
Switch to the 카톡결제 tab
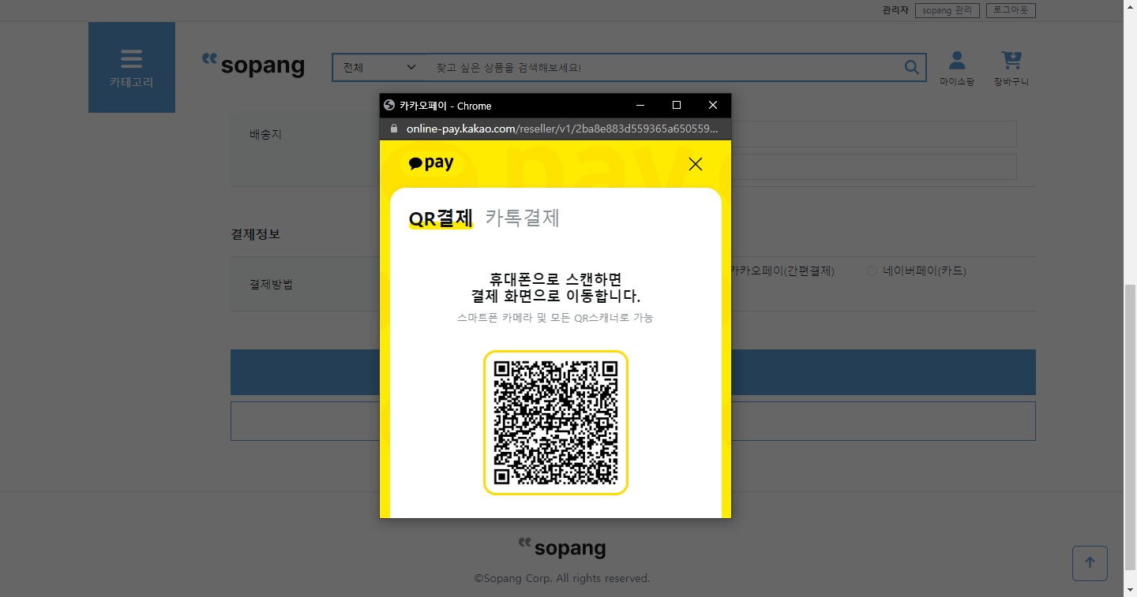click(x=522, y=218)
